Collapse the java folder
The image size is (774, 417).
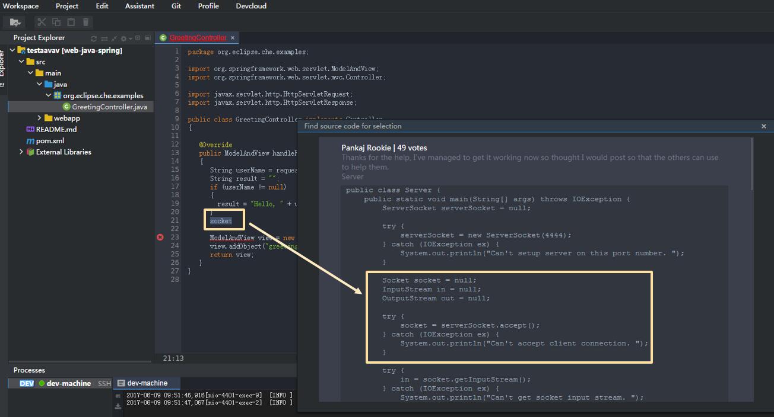pos(39,84)
